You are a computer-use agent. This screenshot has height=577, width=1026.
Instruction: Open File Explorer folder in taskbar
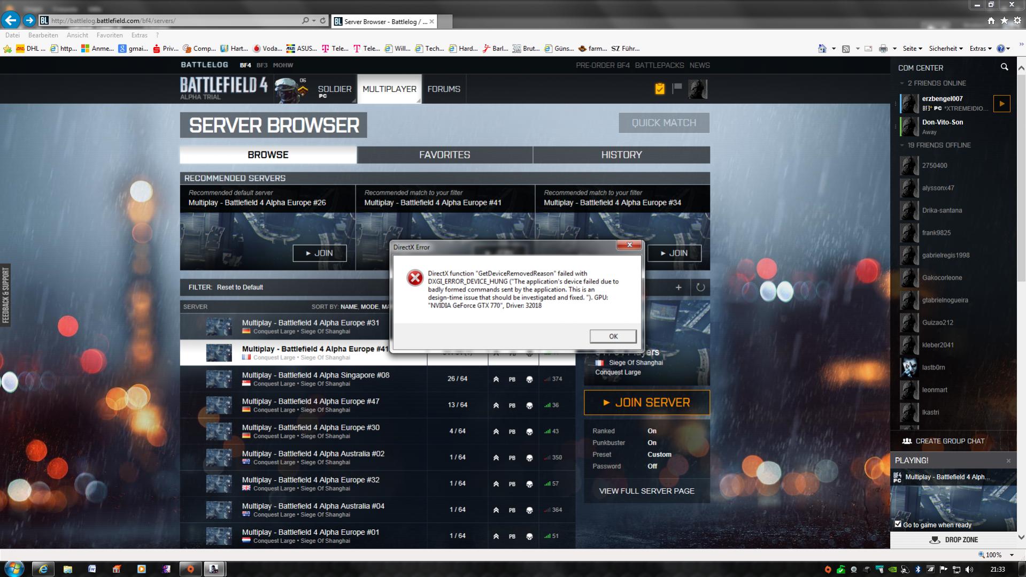[x=67, y=569]
